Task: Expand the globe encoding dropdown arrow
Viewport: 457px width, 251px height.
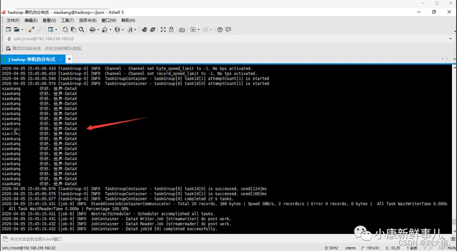Action: [123, 29]
